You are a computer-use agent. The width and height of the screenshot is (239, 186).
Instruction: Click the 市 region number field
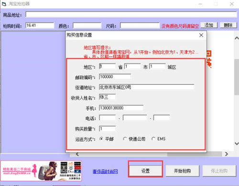pyautogui.click(x=132, y=66)
